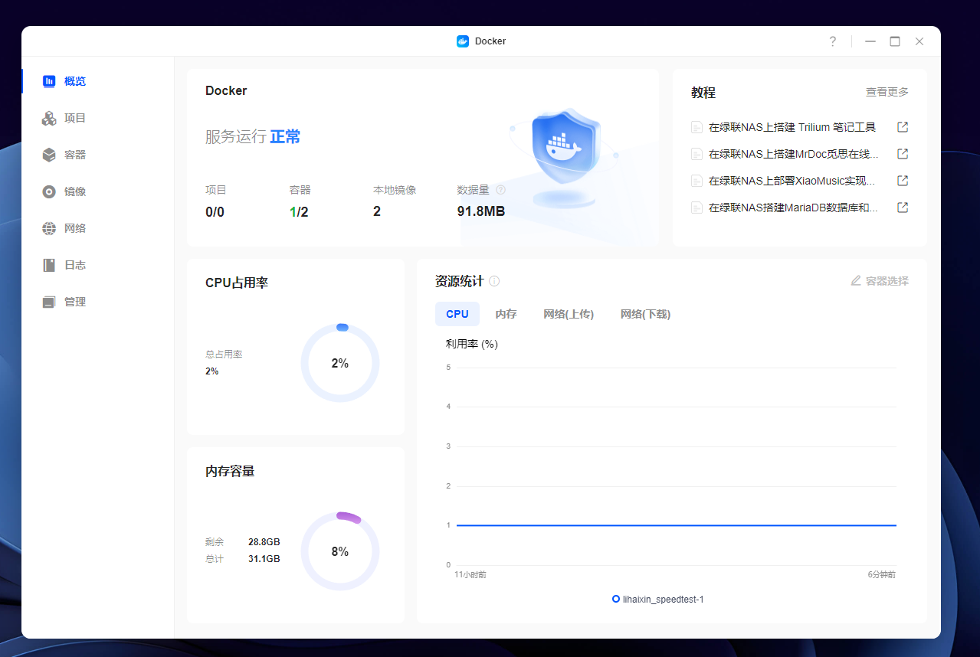980x657 pixels.
Task: Click the CPU占用率 heading
Action: click(237, 283)
